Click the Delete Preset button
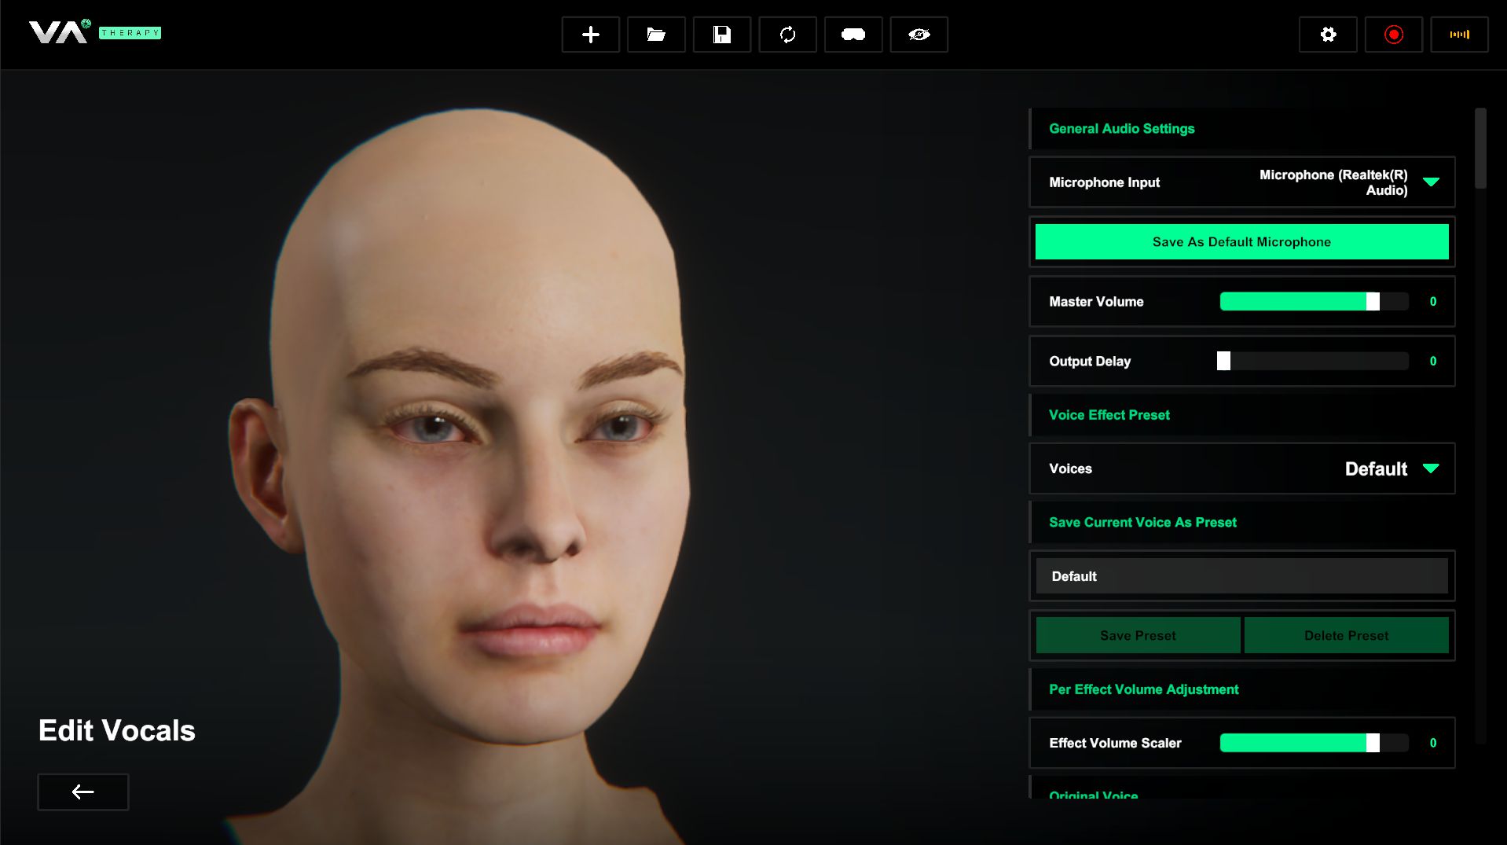Screen dimensions: 1507x845 [1346, 635]
